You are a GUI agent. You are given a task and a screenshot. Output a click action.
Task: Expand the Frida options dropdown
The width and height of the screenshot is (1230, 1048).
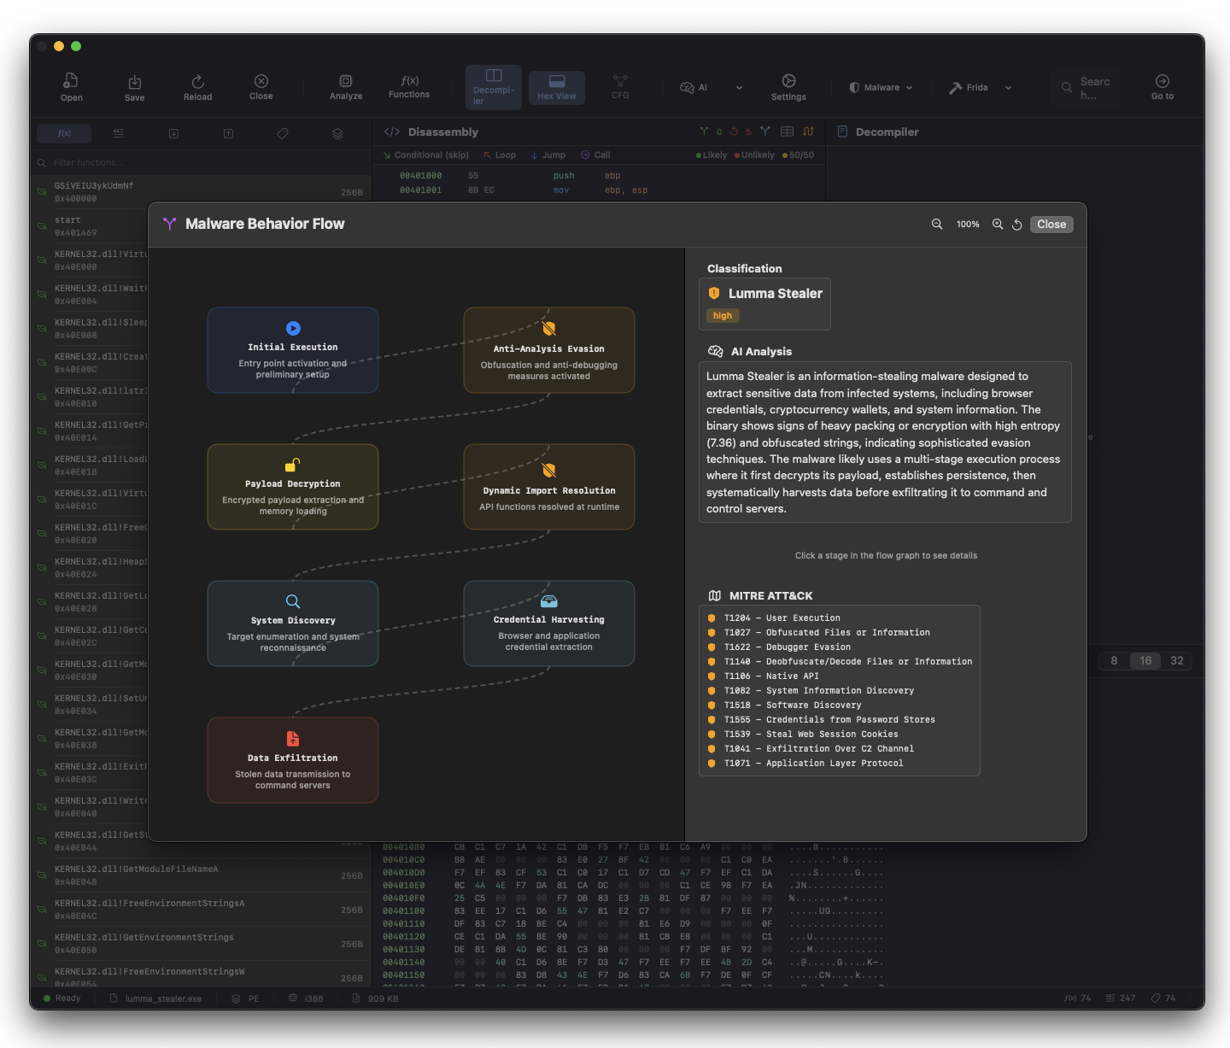point(1008,87)
